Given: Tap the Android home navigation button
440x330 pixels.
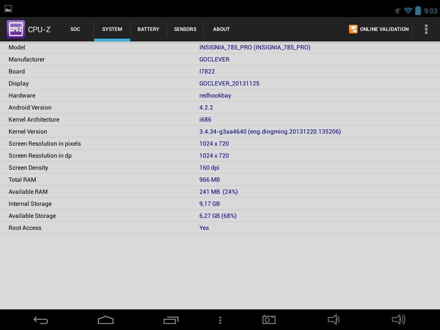Looking at the screenshot, I should [x=106, y=320].
